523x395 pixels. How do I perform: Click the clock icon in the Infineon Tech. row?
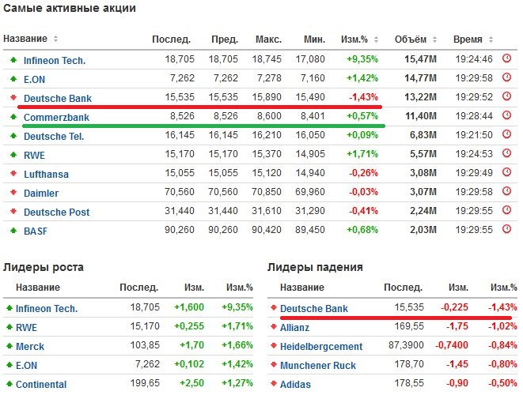coord(507,59)
